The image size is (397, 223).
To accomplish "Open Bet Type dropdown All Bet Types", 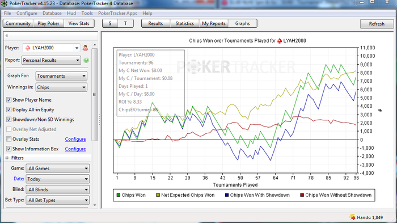I will point(58,200).
